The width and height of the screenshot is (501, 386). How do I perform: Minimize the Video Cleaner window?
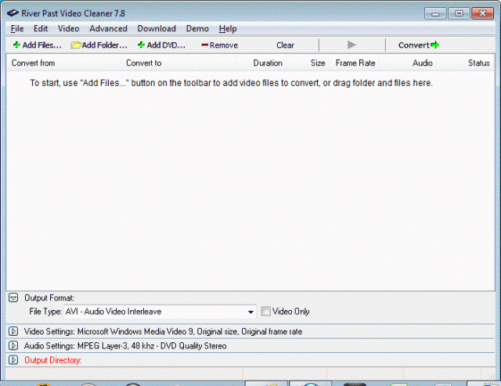click(x=435, y=13)
